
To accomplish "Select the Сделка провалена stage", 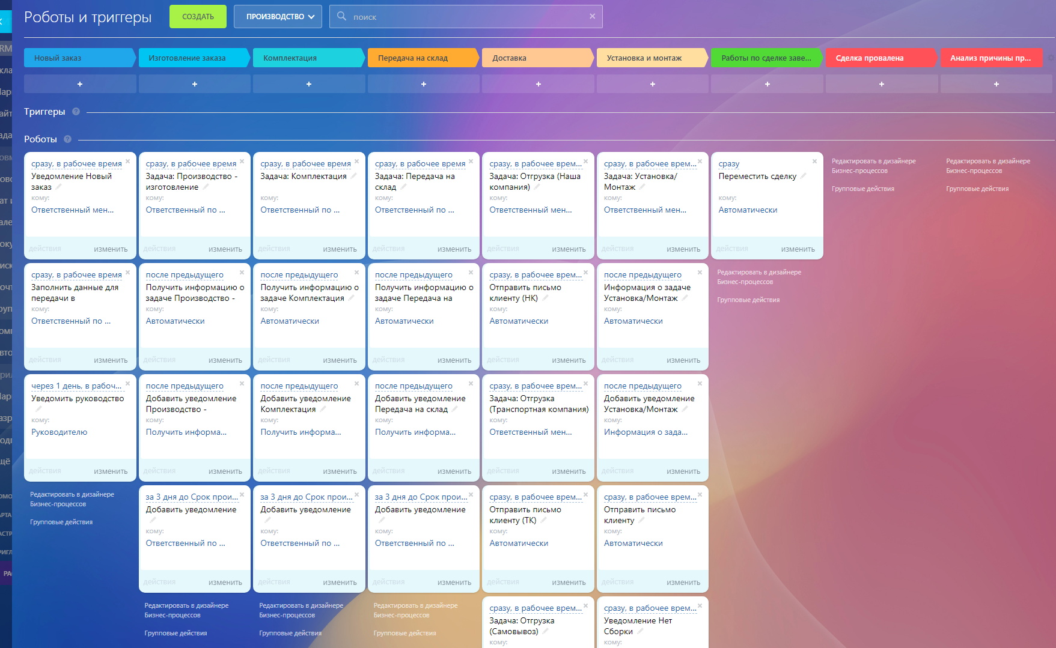I will 881,58.
